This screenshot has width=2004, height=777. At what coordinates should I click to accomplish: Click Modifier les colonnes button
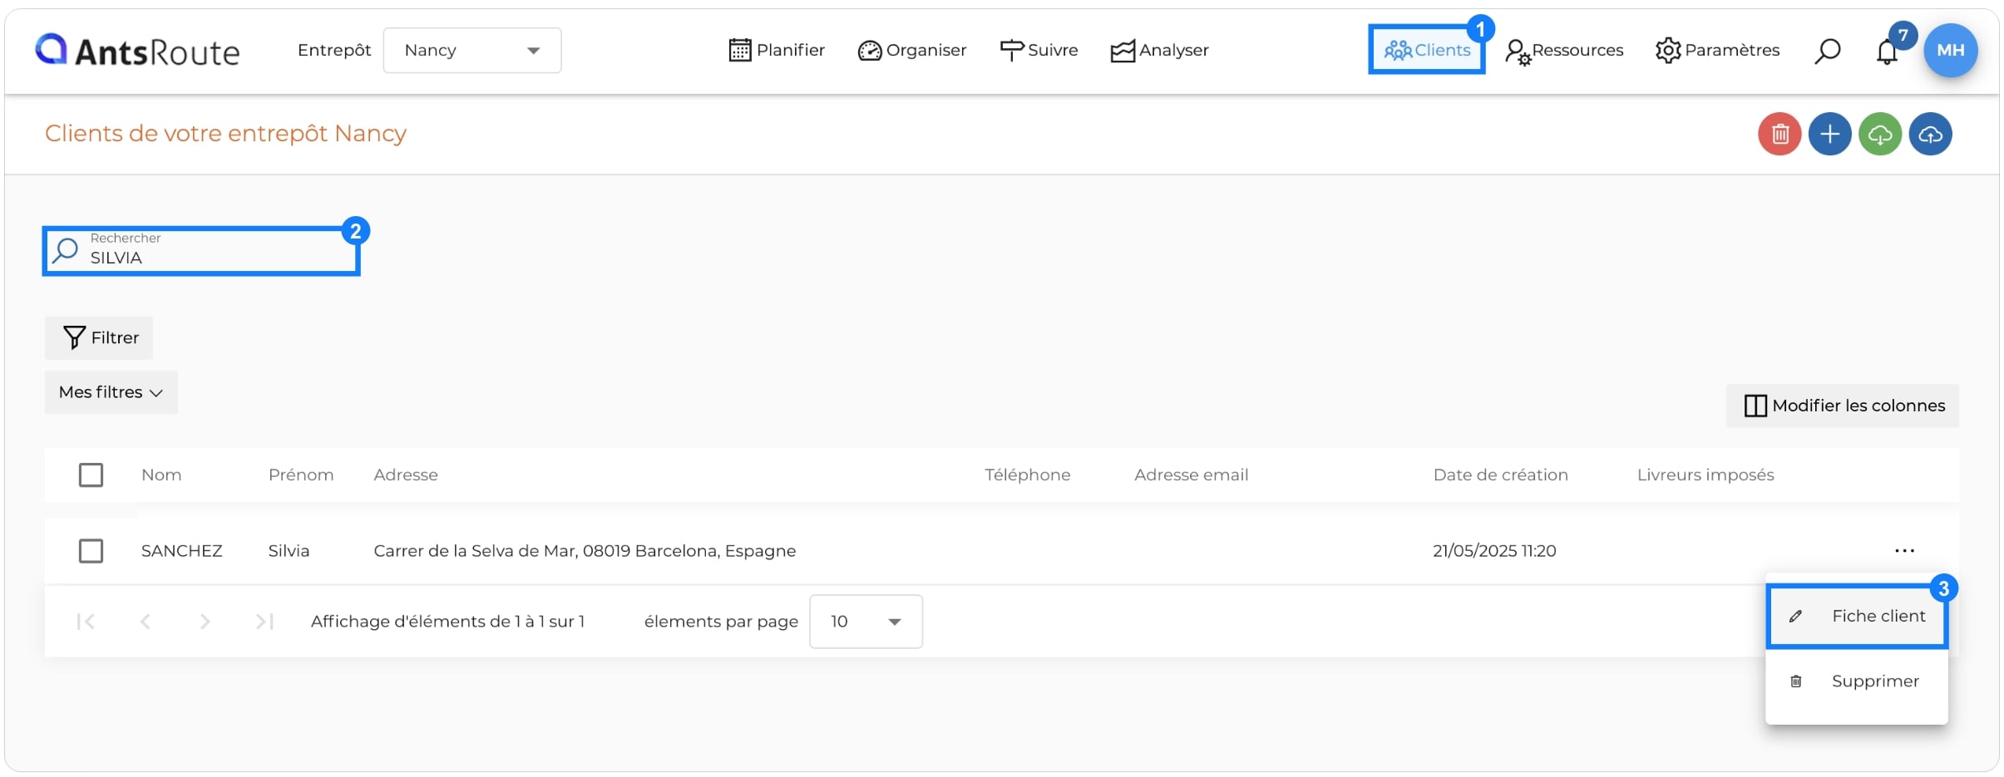click(x=1843, y=406)
